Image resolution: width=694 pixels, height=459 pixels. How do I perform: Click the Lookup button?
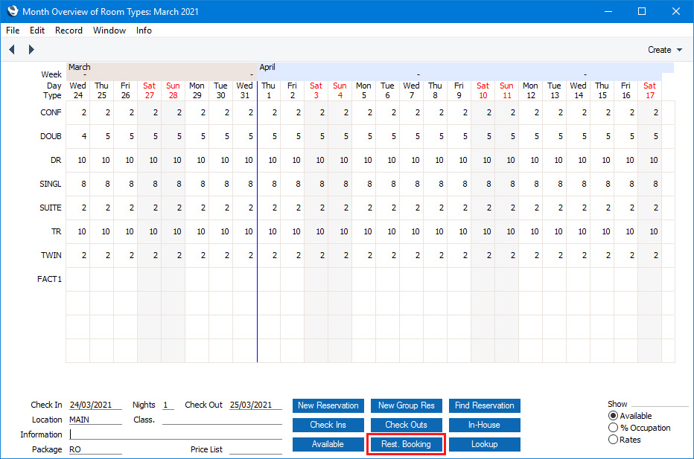(x=485, y=444)
